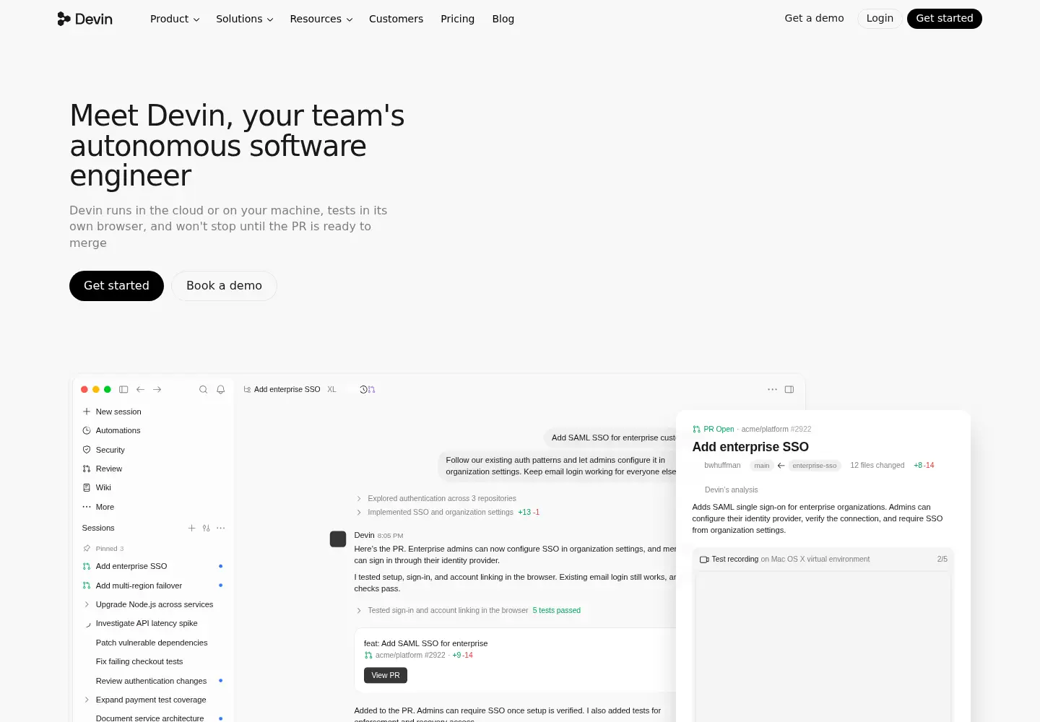Toggle the sidebar panel icon beside window controls
This screenshot has height=722, width=1040.
pos(123,389)
